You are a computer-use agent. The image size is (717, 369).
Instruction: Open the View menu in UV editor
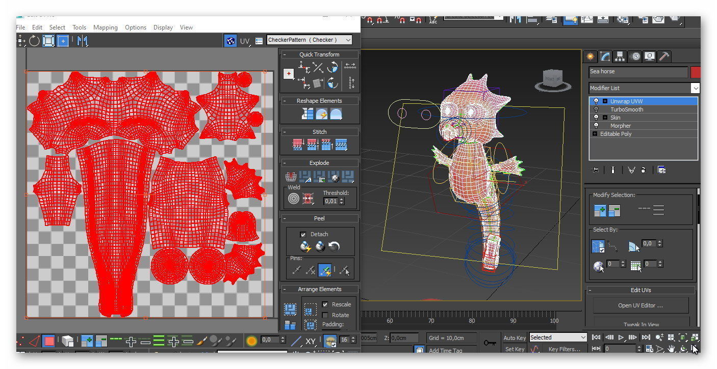tap(186, 27)
